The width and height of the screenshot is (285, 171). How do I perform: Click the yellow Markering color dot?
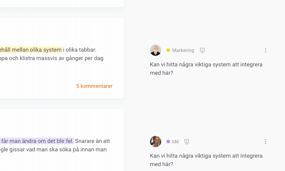(x=168, y=50)
